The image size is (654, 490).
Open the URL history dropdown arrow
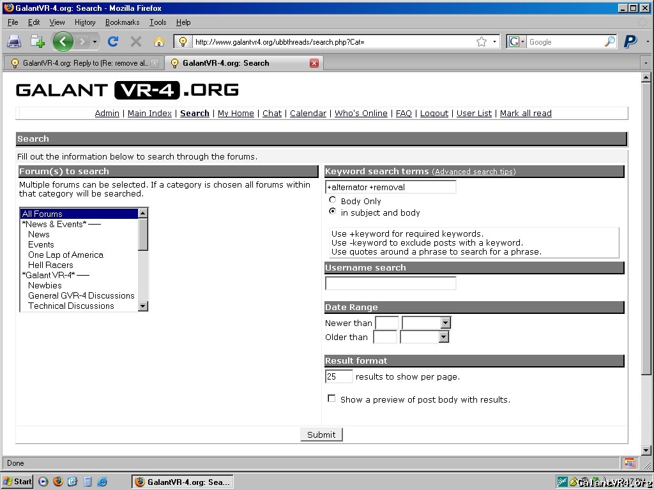[x=495, y=41]
